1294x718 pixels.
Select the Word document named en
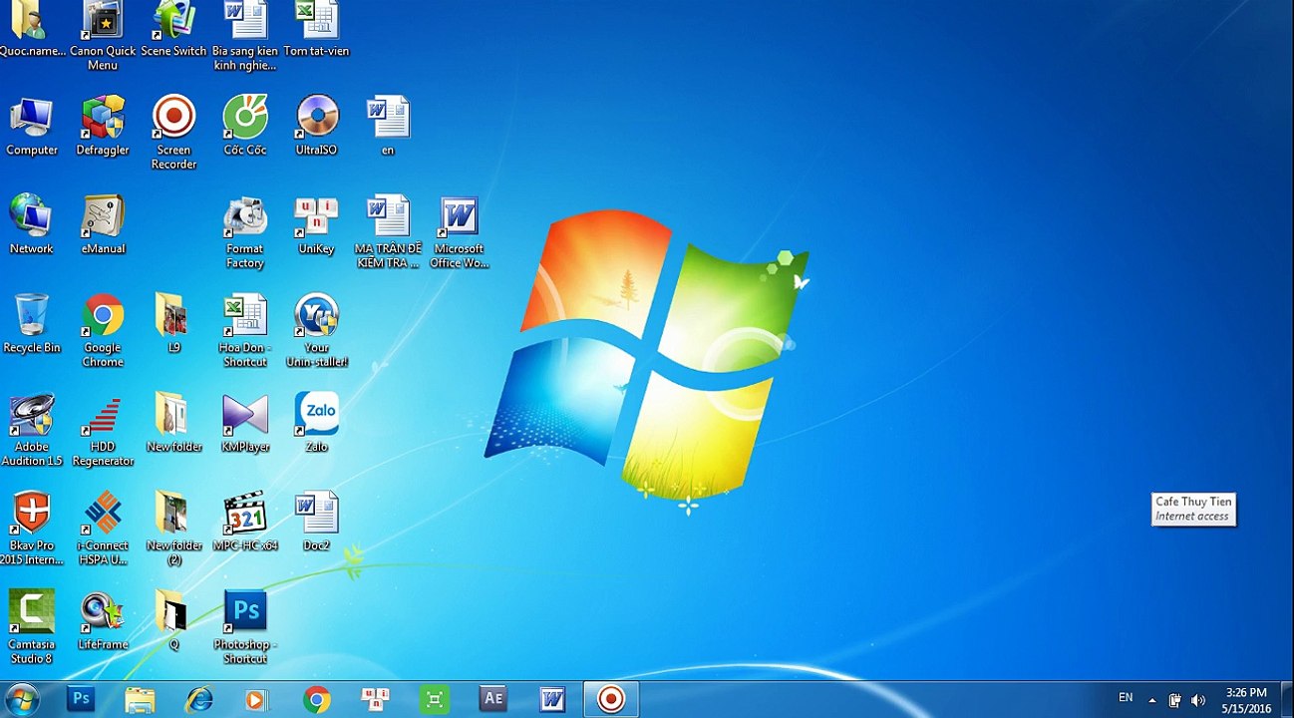click(388, 126)
